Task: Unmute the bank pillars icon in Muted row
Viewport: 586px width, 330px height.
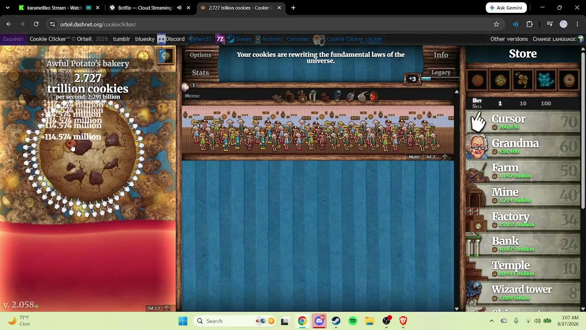Action: (x=313, y=97)
